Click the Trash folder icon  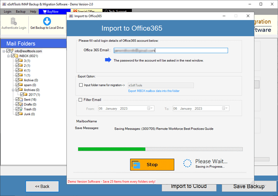coord(21,109)
